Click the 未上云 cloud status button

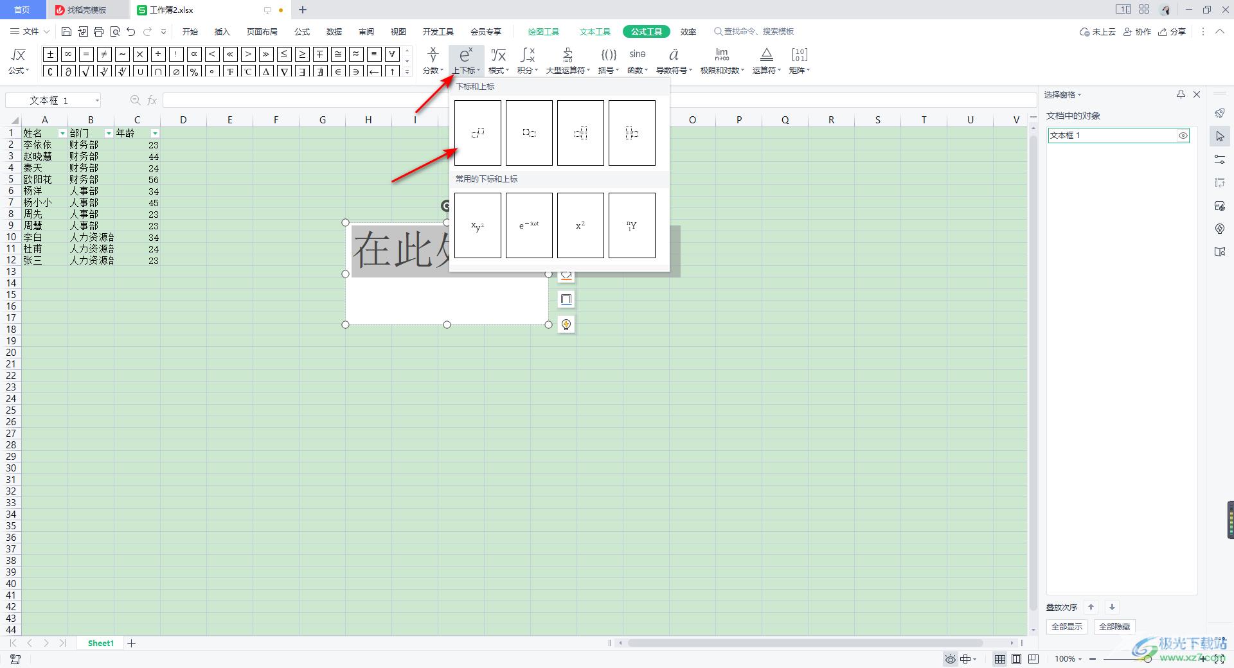point(1098,31)
